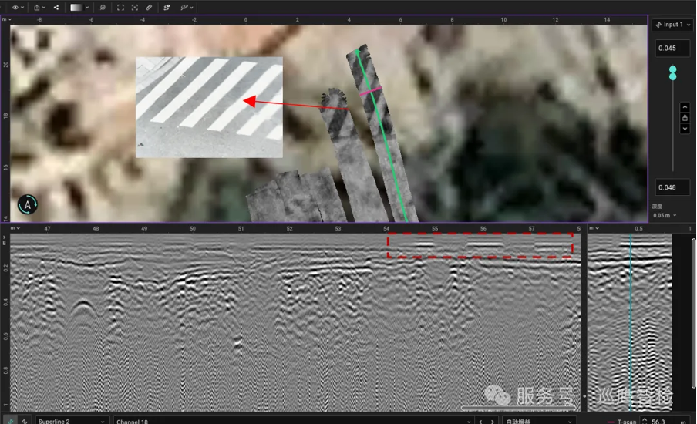Screen dimensions: 697x424
Task: Expand the 0.05 m depth thickness dropdown
Action: pos(666,215)
